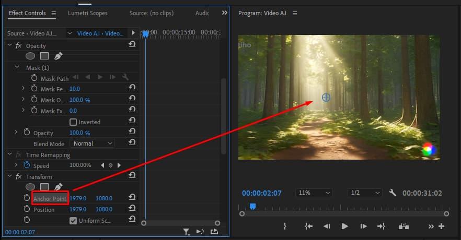Viewport: 461px width, 240px height.
Task: Create ellipse mask under Opacity
Action: [30, 56]
